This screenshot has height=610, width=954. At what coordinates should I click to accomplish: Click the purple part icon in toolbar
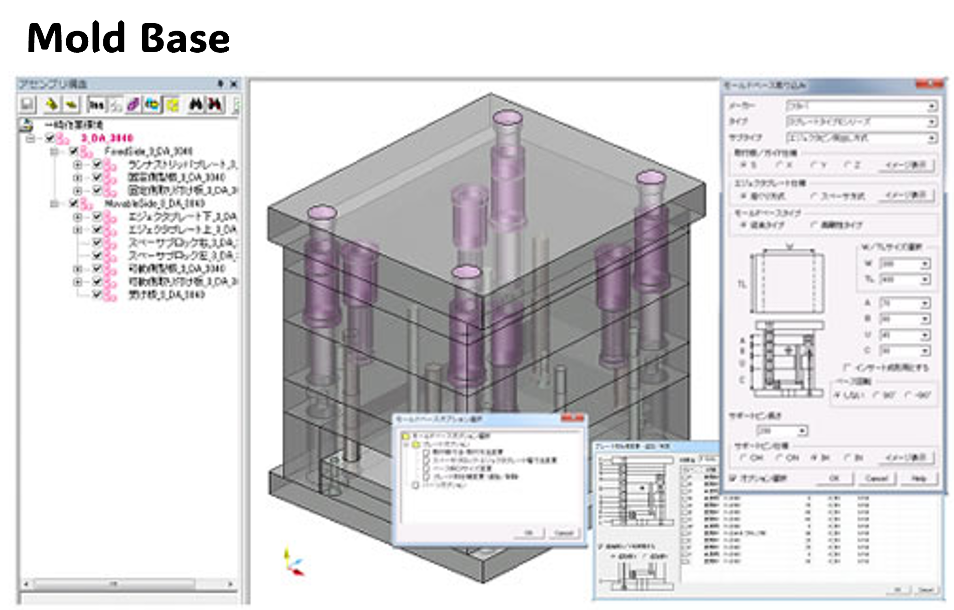(x=133, y=104)
